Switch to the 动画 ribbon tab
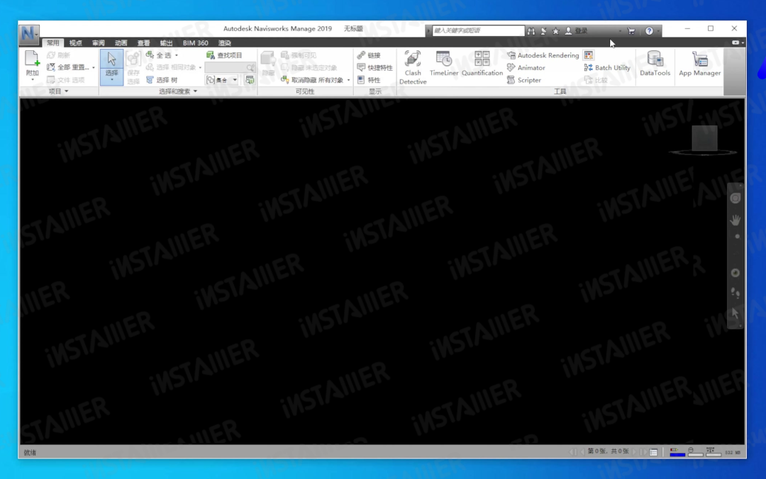Viewport: 766px width, 479px height. pos(121,43)
